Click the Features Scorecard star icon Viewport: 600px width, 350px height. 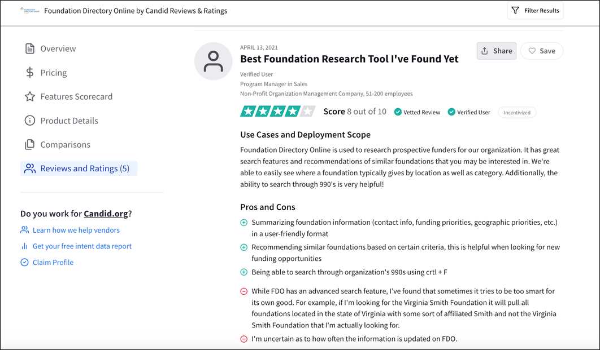(x=29, y=96)
